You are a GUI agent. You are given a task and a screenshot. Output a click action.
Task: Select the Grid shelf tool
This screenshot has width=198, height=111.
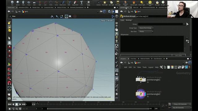(34, 3)
